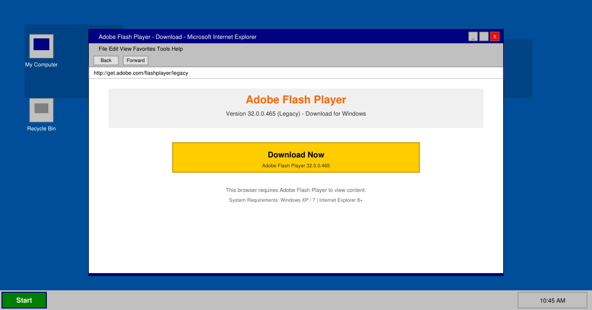The image size is (592, 310).
Task: Minimize the Internet Explorer window
Action: pyautogui.click(x=473, y=36)
